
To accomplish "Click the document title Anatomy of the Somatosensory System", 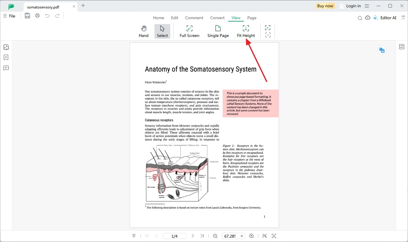I will point(201,69).
